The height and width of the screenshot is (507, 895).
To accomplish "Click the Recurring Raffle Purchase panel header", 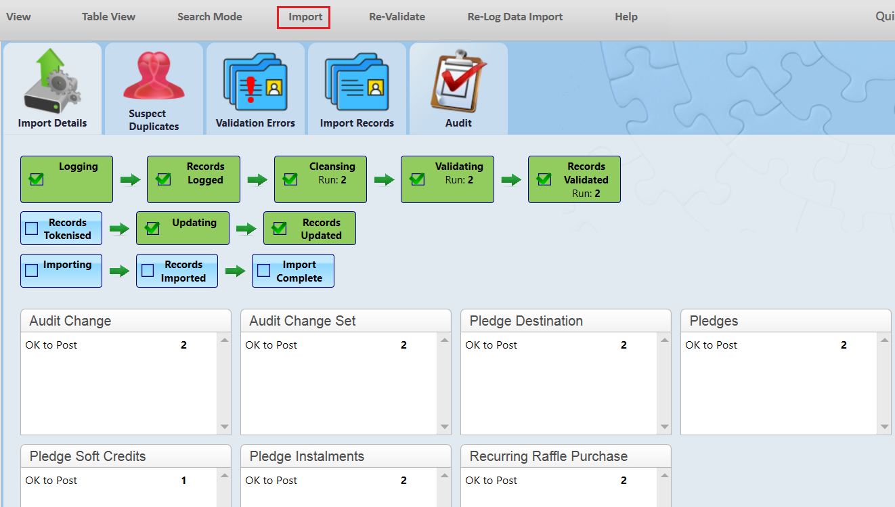I will (566, 456).
